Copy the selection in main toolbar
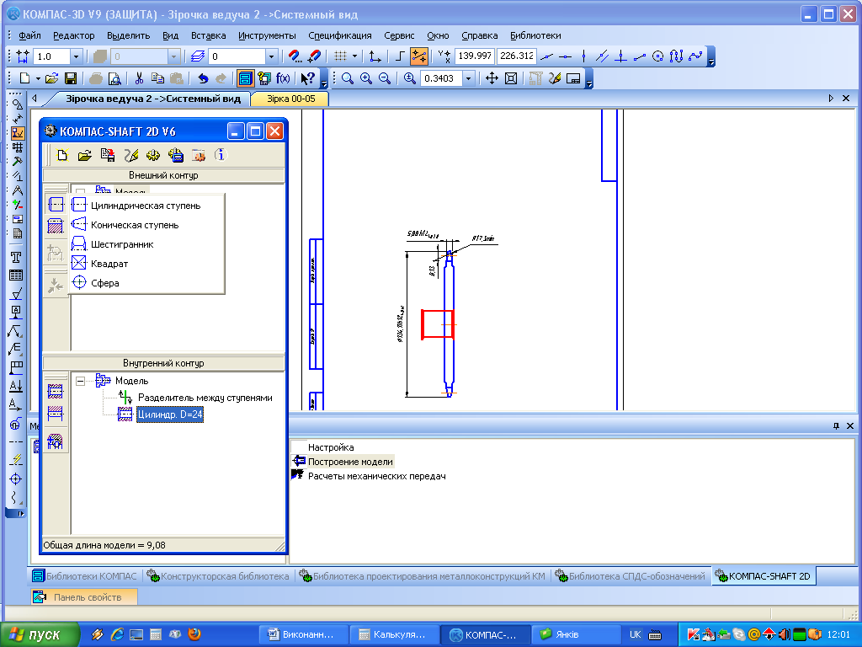Screen dimensions: 862x647 (157, 78)
